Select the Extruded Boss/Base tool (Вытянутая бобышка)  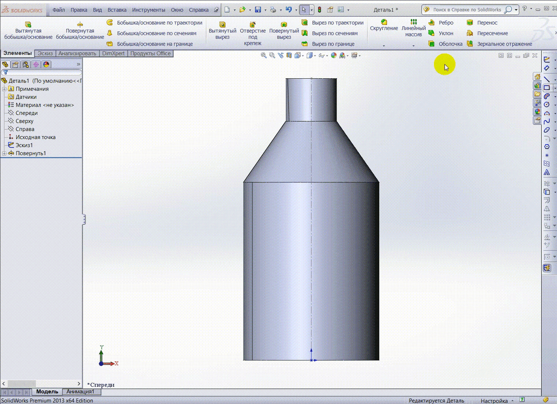28,31
